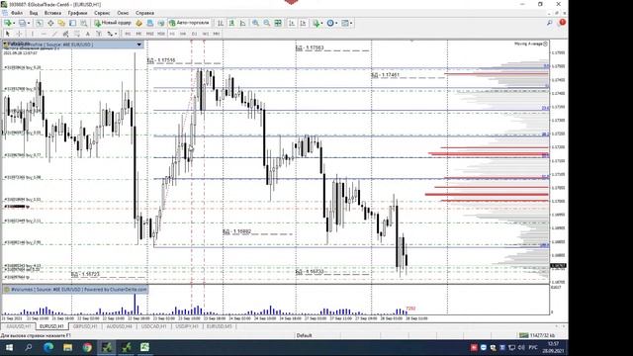This screenshot has width=633, height=356.
Task: Switch to USDCAD,H1 chart tab
Action: [154, 326]
